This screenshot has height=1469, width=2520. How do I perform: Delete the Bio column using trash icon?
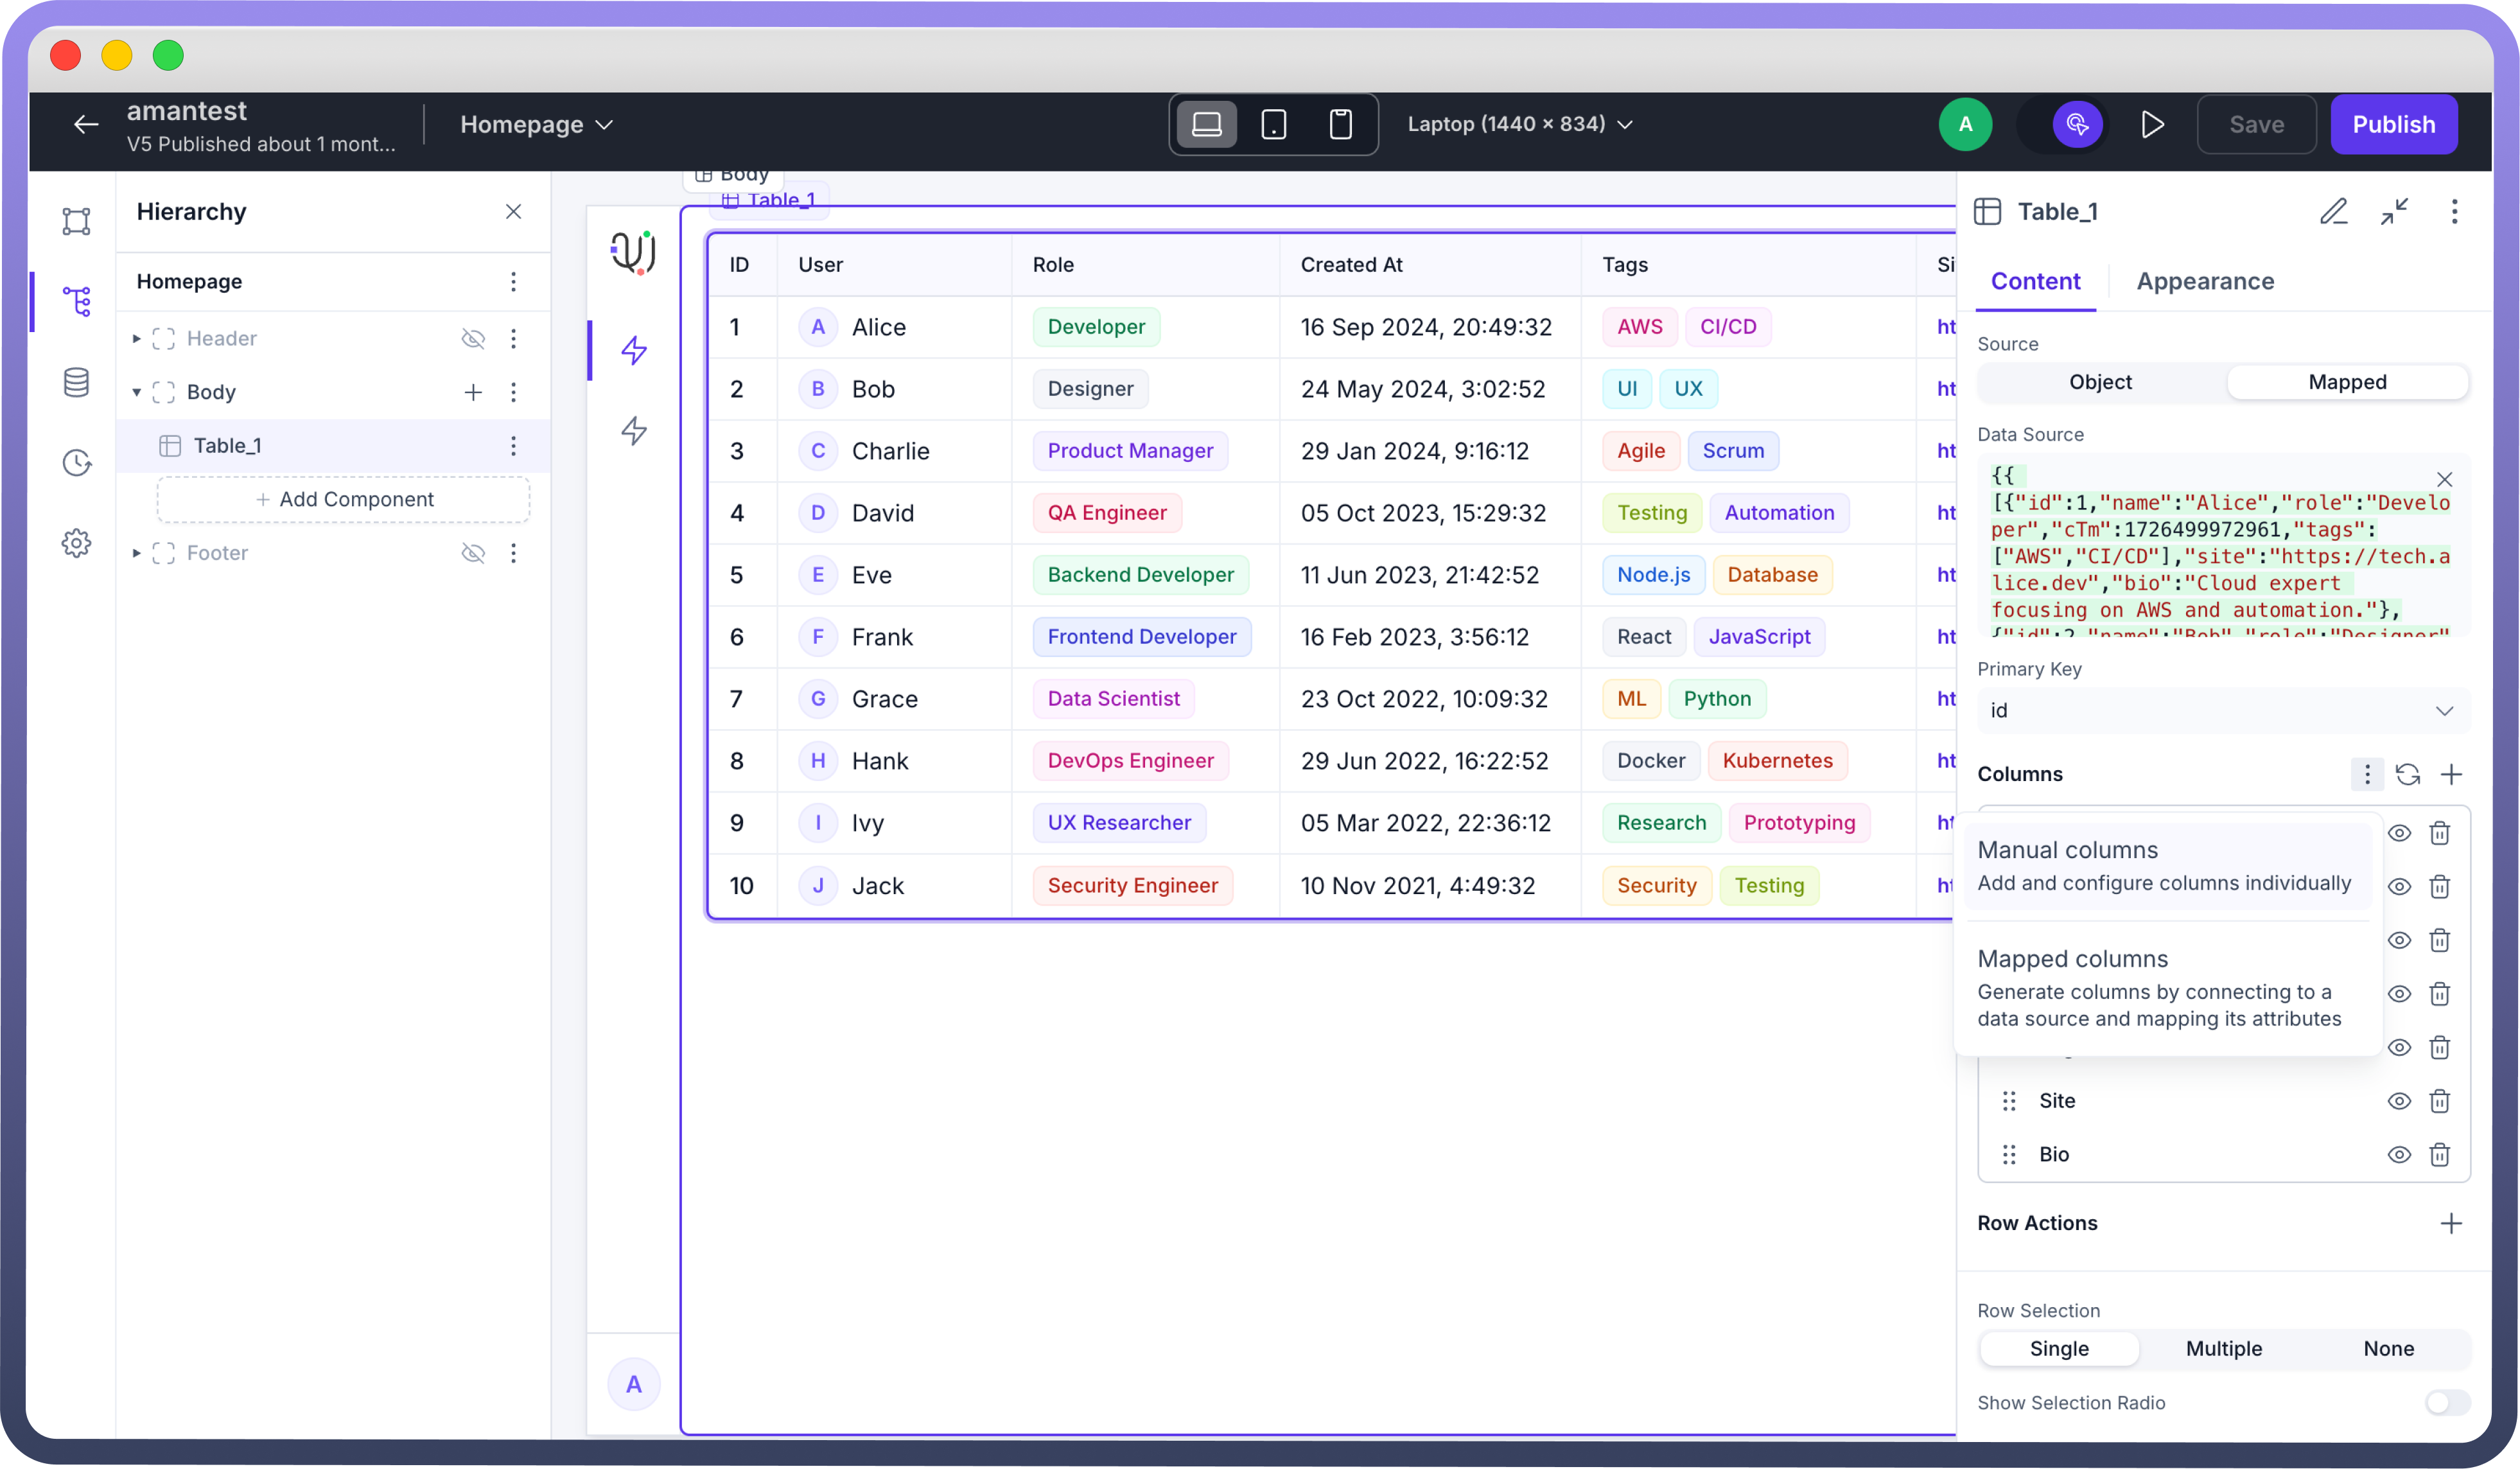(2440, 1154)
